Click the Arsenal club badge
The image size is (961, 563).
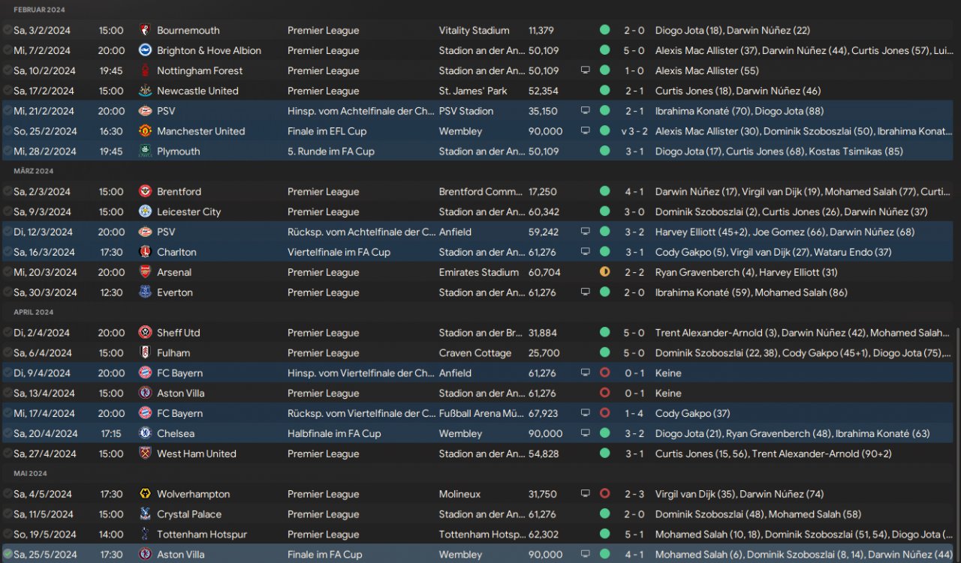tap(146, 273)
